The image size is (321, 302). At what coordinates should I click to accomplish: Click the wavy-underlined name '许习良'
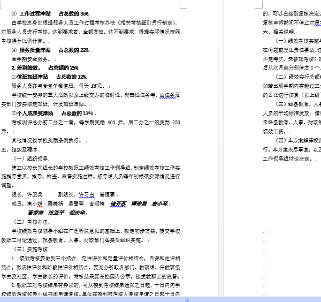[x=87, y=195]
